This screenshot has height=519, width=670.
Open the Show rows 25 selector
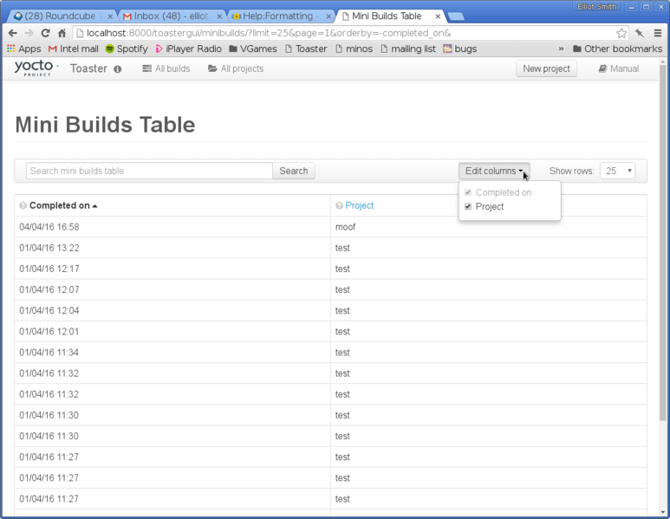pyautogui.click(x=617, y=172)
